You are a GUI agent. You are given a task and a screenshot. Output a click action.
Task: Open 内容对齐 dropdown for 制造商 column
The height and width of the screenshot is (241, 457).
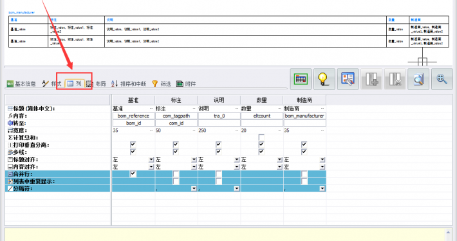322,167
